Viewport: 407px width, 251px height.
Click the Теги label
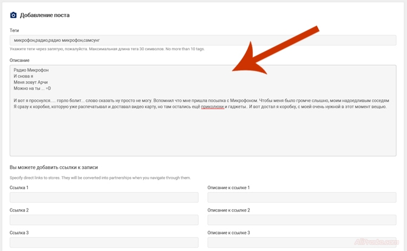coord(15,30)
